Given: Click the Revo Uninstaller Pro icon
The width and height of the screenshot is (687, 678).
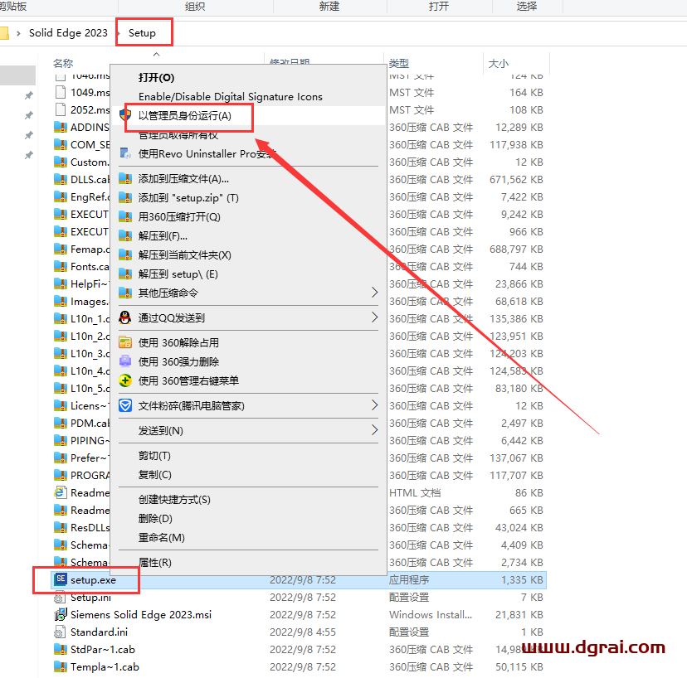Looking at the screenshot, I should (125, 153).
